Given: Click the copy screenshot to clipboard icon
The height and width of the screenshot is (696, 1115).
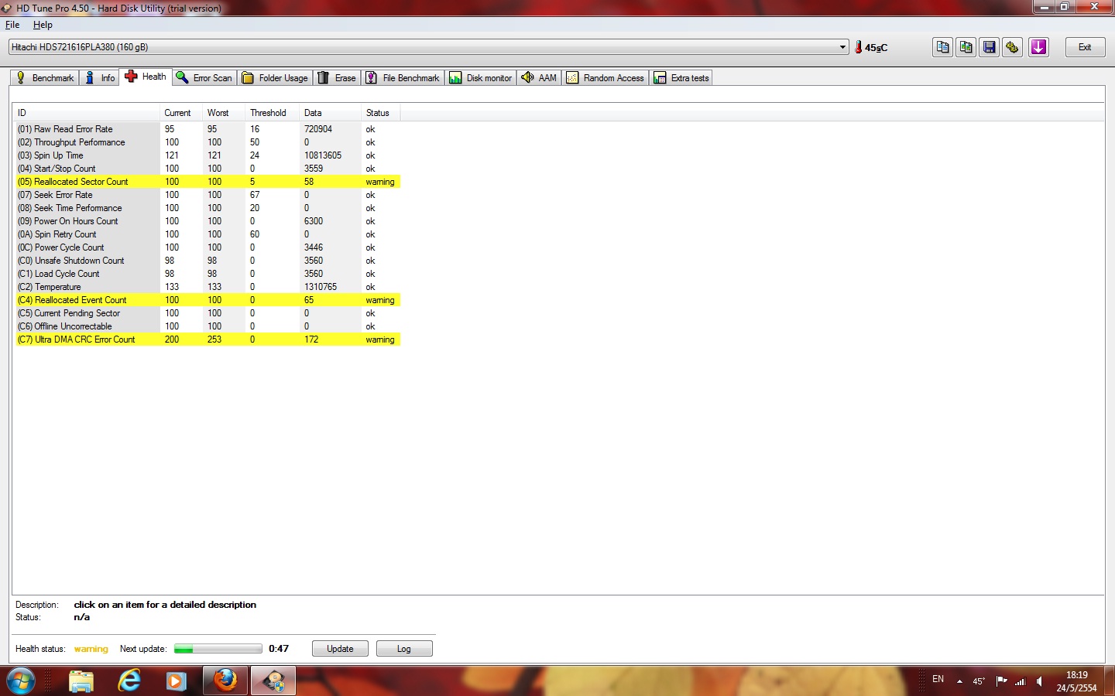Looking at the screenshot, I should 966,47.
